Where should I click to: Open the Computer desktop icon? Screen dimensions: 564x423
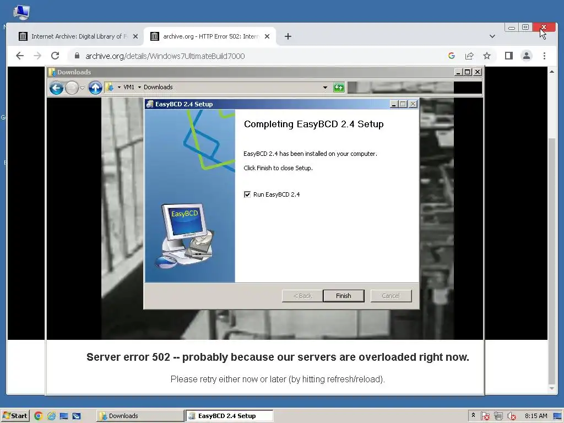pos(21,12)
